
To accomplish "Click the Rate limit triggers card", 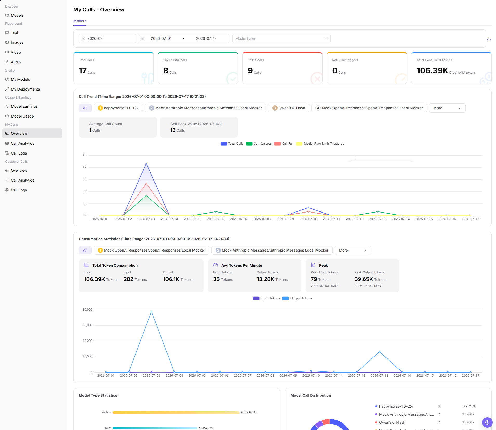I will coord(367,68).
